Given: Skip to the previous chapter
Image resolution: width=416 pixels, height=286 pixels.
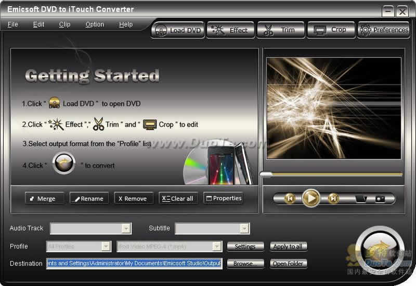Looking at the screenshot, I should point(290,198).
